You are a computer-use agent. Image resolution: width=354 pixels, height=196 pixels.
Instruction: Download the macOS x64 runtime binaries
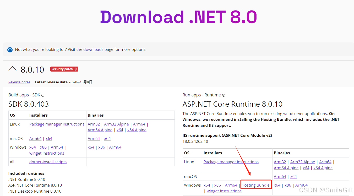click(x=293, y=176)
